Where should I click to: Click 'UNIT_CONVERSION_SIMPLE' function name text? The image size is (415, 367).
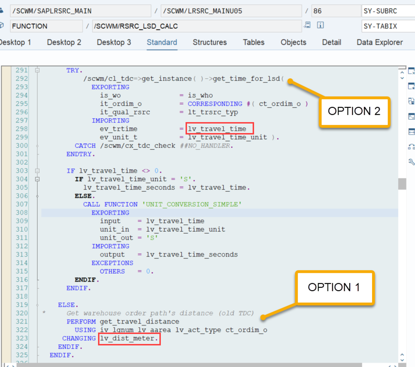pos(192,204)
